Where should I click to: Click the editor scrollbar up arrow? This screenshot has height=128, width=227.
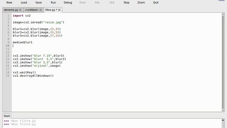[x=223, y=14]
